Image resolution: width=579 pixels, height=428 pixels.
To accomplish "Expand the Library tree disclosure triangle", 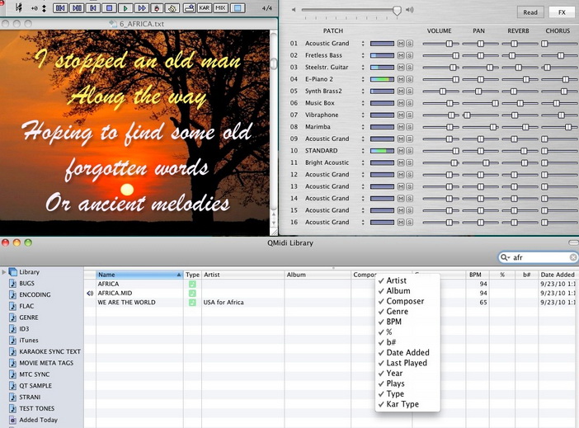I will pos(4,272).
